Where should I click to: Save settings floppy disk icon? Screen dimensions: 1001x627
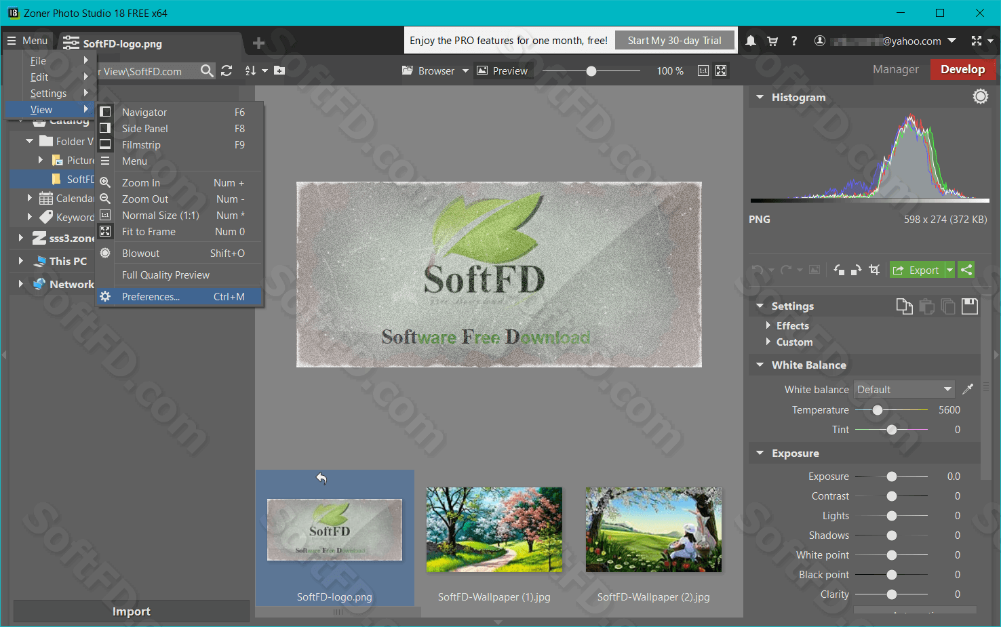970,306
